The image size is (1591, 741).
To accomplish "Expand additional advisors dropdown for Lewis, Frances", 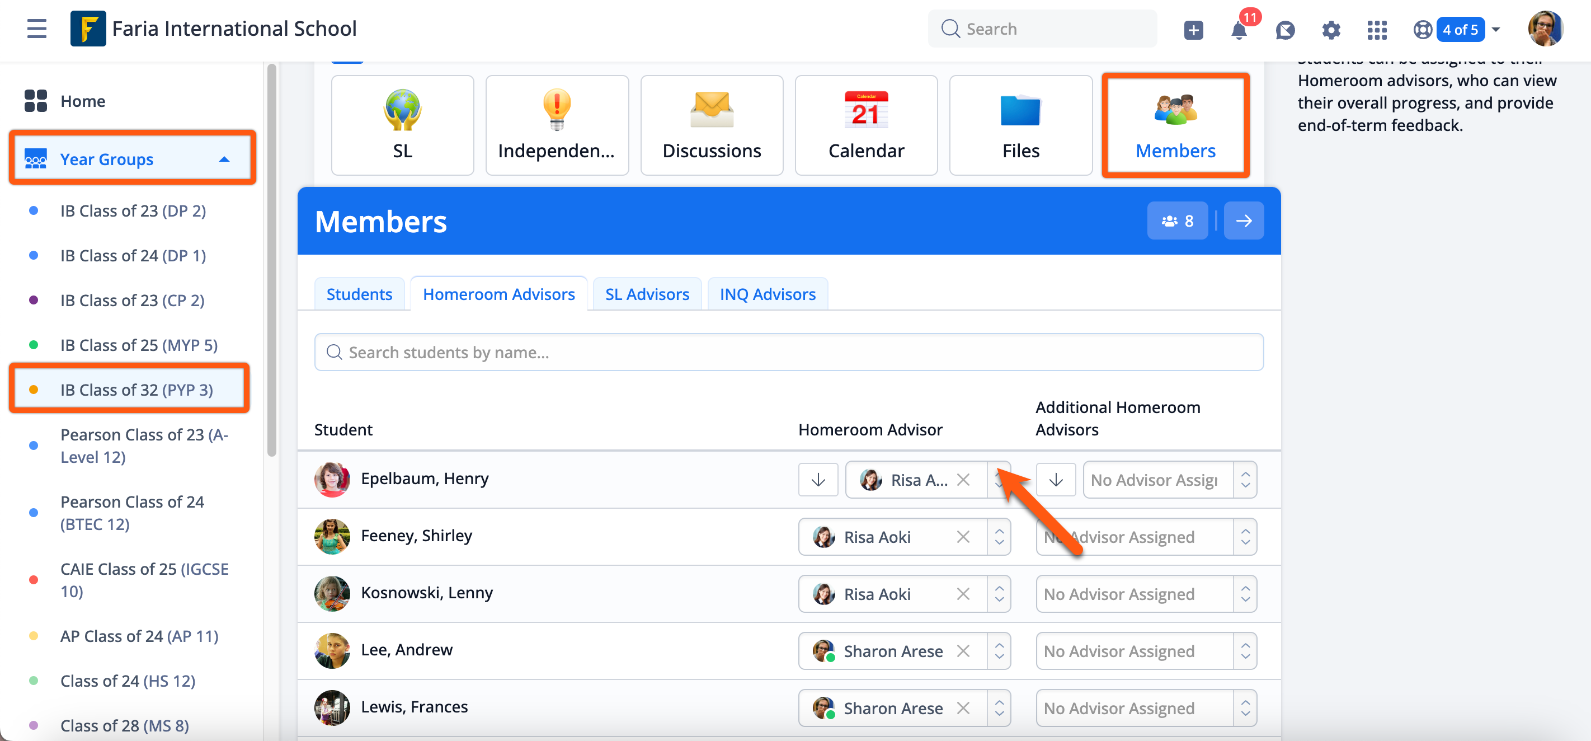I will pyautogui.click(x=1245, y=707).
